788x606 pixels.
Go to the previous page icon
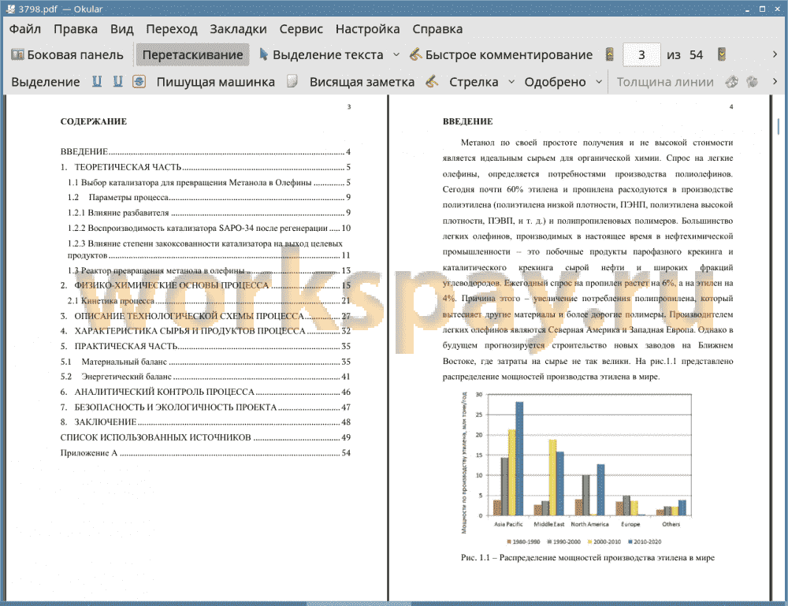[x=609, y=54]
